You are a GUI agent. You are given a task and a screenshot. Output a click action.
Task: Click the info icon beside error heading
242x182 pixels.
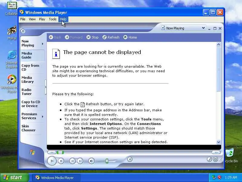(x=56, y=54)
